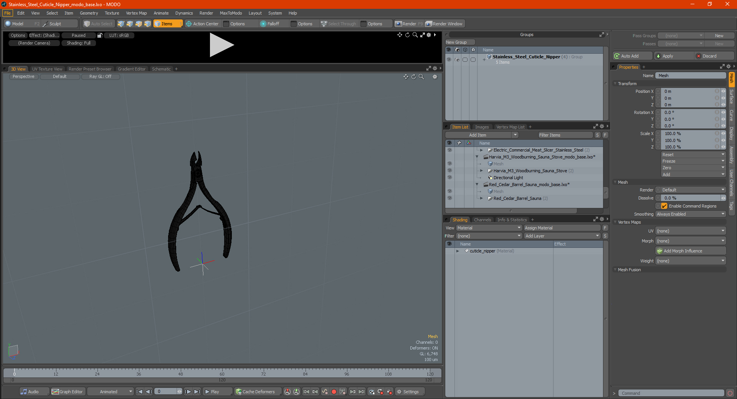Open the Action Center menu
Viewport: 737px width, 399px height.
pyautogui.click(x=202, y=24)
